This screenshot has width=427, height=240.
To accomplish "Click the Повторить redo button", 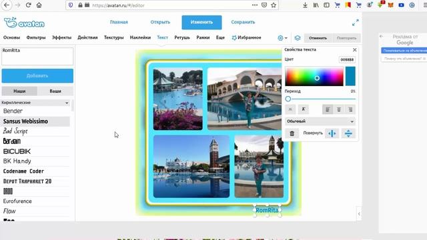I will point(346,38).
